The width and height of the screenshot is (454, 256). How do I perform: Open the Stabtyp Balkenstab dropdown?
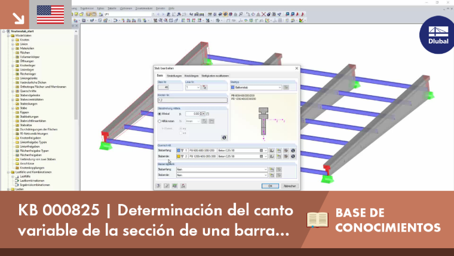256,87
